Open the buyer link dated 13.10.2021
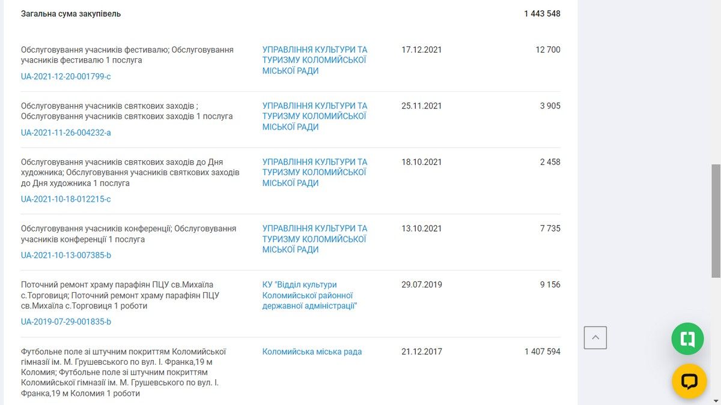Screen dimensions: 721x405 (314, 239)
